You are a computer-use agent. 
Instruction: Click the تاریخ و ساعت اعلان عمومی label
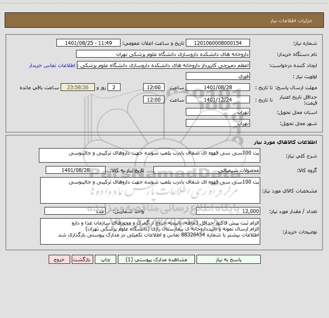pos(153,43)
